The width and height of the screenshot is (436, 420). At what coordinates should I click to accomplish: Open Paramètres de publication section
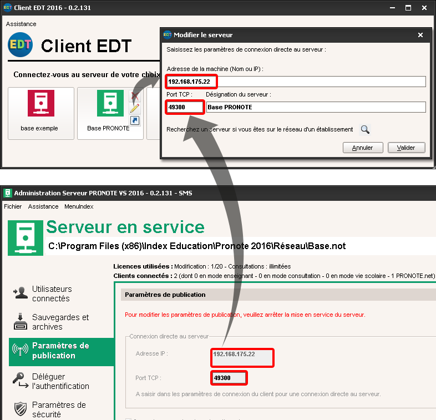point(62,352)
